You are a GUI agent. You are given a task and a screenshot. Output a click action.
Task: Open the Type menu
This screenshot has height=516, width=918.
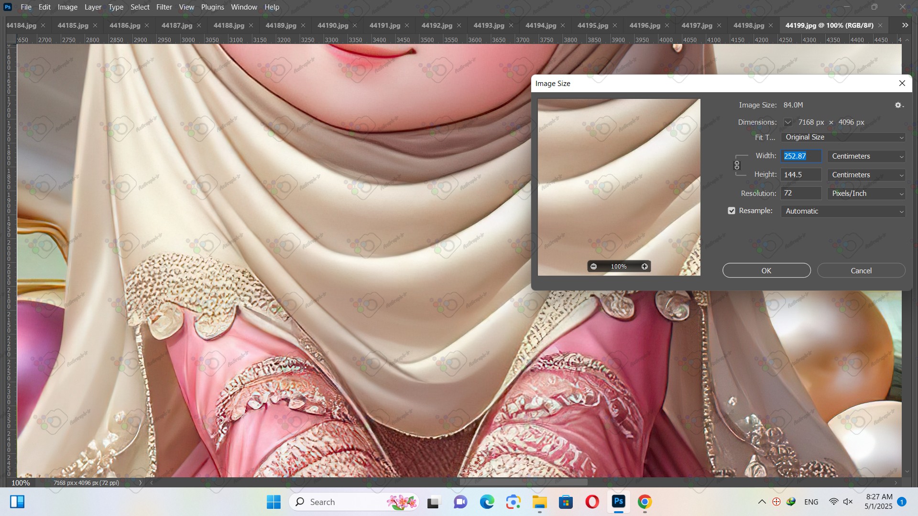pos(116,7)
